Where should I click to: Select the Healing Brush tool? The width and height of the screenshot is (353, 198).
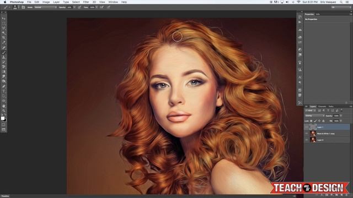(4, 48)
